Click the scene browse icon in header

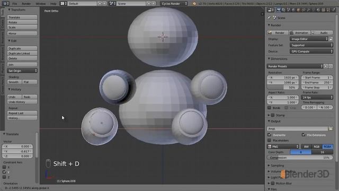[x=112, y=4]
